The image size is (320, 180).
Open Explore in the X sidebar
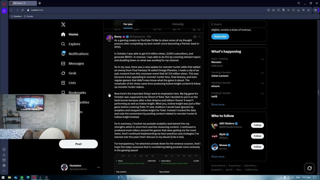pyautogui.click(x=71, y=44)
